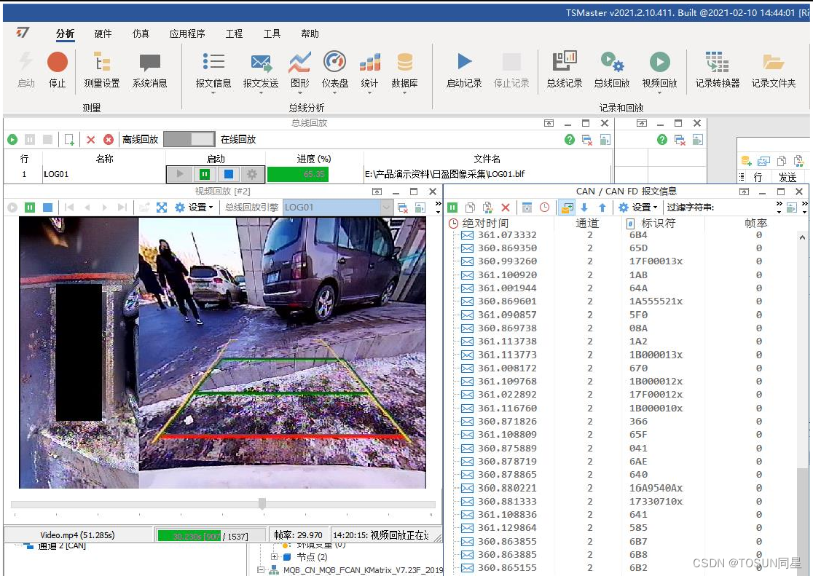Click the 绝对时间 column header

[485, 224]
